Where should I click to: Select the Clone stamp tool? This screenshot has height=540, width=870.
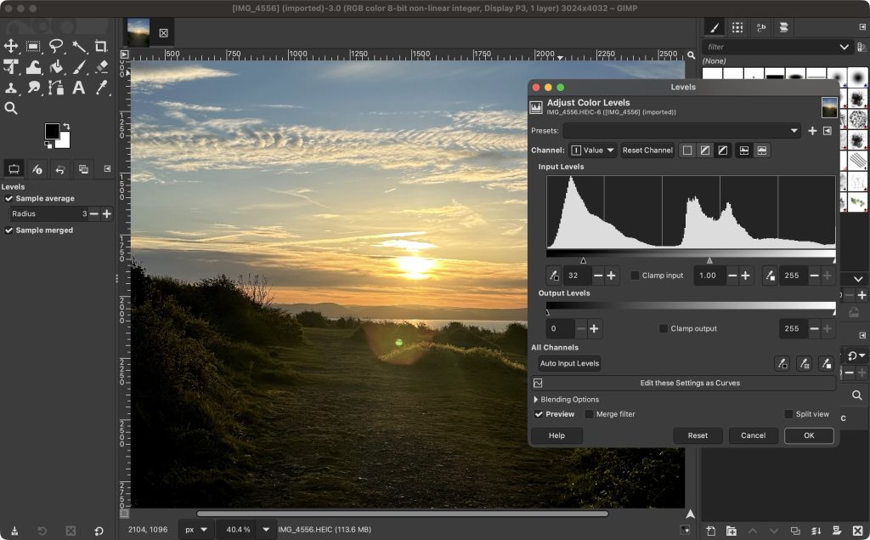[11, 88]
